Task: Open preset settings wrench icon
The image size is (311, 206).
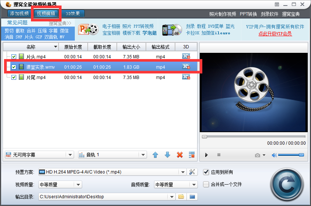Action: point(193,172)
